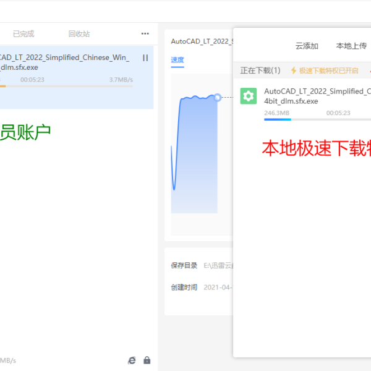Viewport: 371px width, 371px height.
Task: Click the blue speed chart area
Action: (x=194, y=154)
